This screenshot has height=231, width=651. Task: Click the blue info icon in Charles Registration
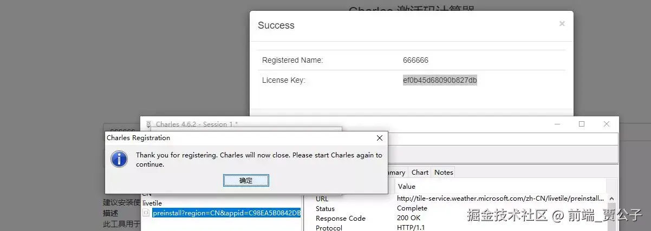tap(119, 159)
